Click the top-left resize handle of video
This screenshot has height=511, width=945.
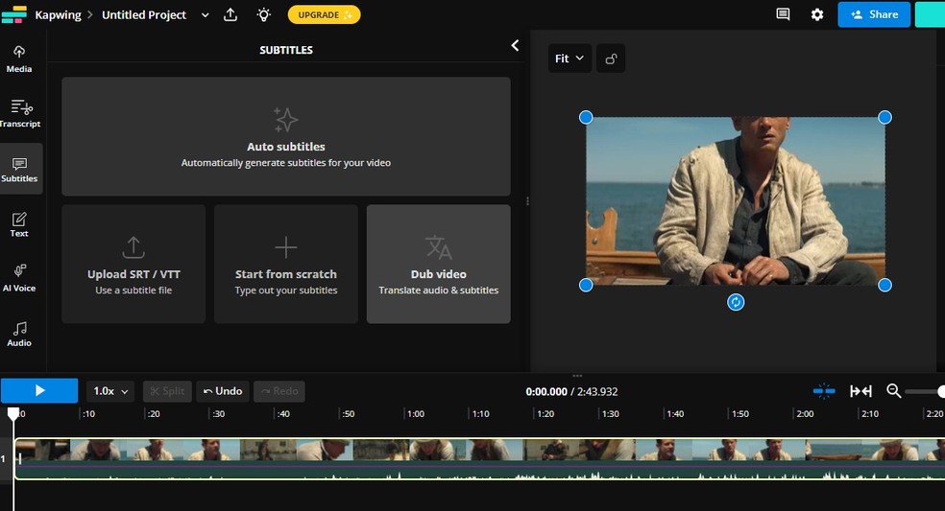[586, 117]
